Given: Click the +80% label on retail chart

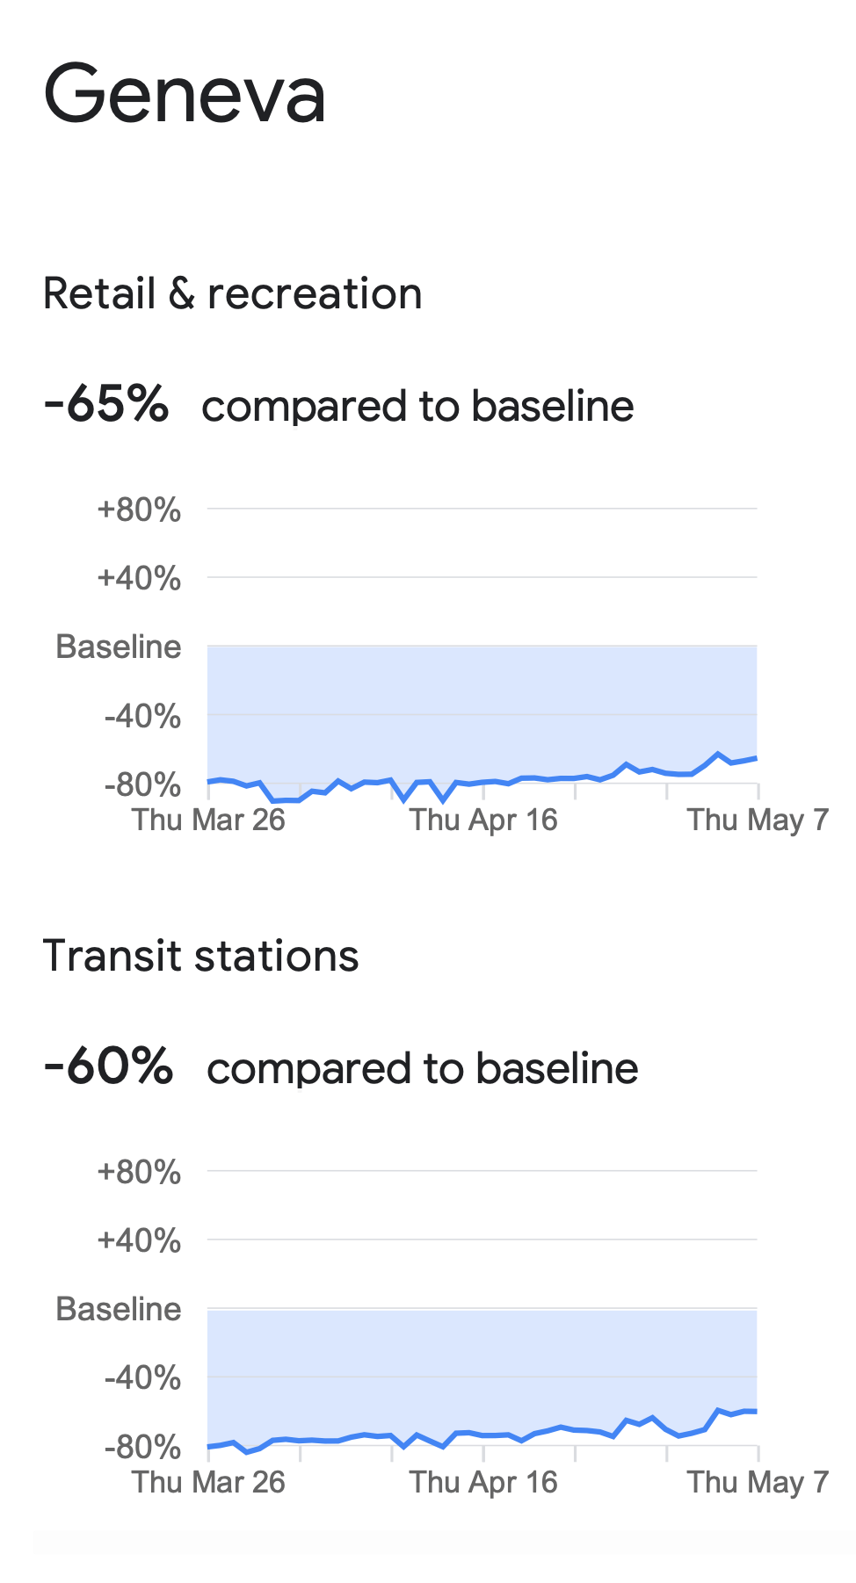Looking at the screenshot, I should point(139,510).
